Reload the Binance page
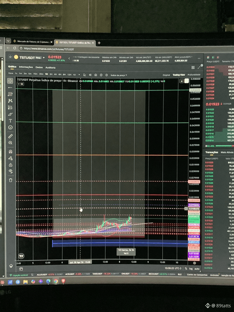The image size is (234, 312). click(15, 48)
